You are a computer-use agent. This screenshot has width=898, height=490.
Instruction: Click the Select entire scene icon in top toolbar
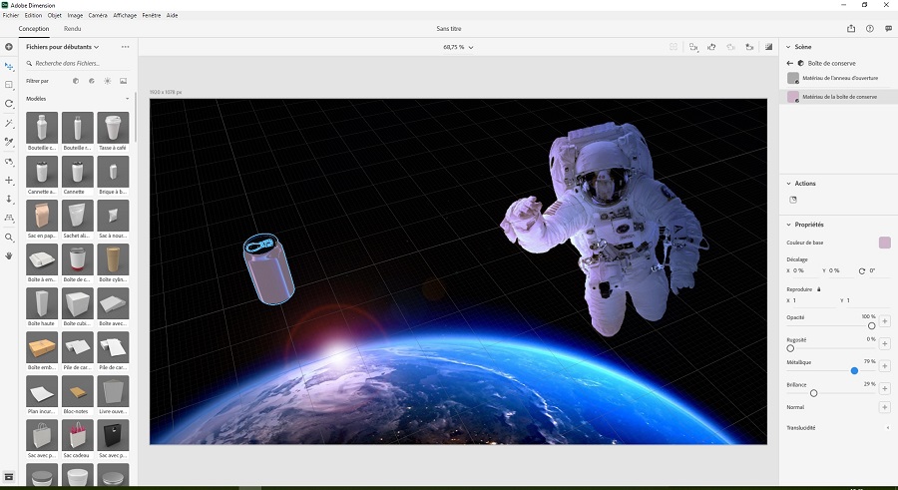pyautogui.click(x=673, y=47)
